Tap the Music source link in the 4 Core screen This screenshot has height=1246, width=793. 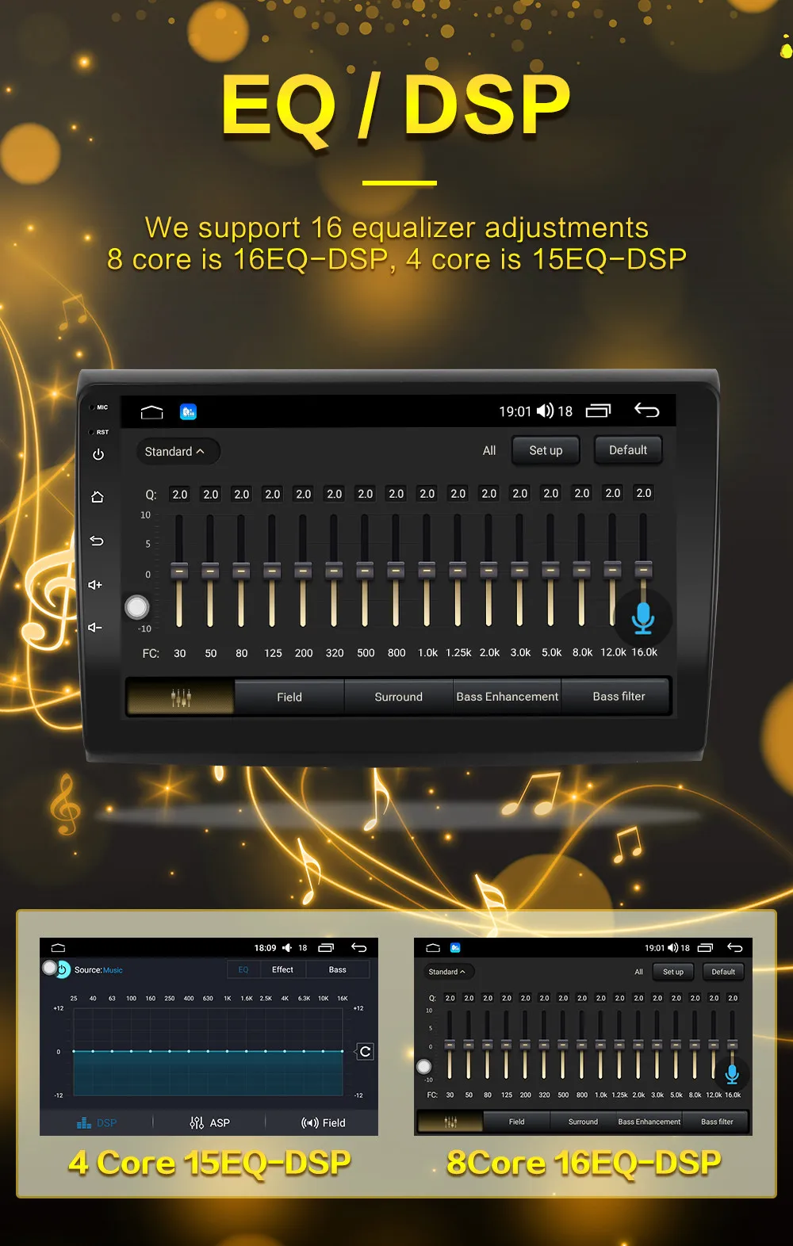[x=113, y=970]
